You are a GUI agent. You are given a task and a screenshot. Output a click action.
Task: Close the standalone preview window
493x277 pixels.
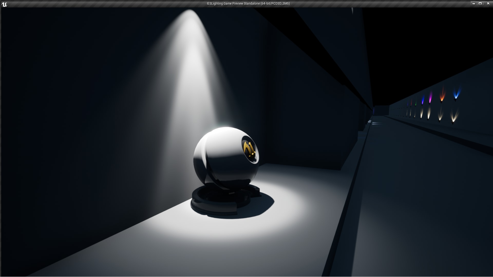click(488, 3)
